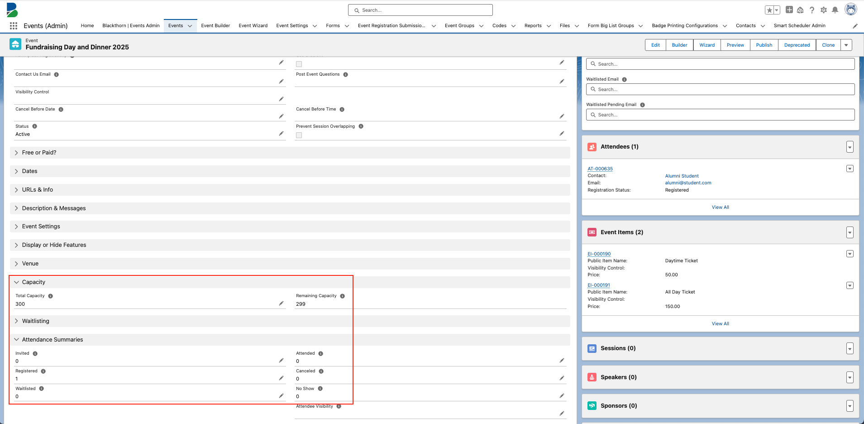Edit the Contact Us Email pencil icon
Screen dimensions: 864x424
281,82
